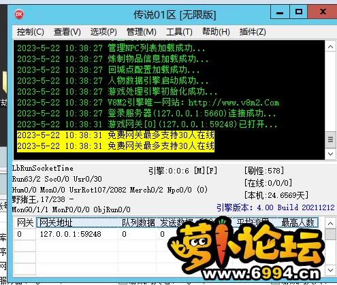Click log line 回城点配置加载成功
The image size is (337, 285).
point(108,70)
